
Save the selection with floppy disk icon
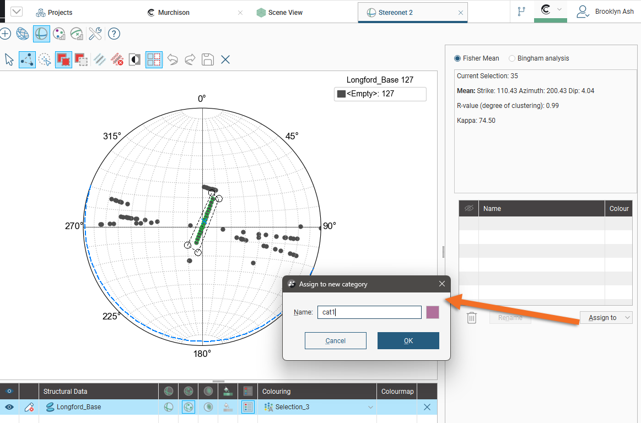208,59
